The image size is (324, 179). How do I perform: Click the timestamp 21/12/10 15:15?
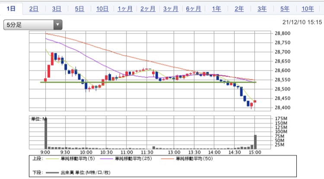[302, 22]
